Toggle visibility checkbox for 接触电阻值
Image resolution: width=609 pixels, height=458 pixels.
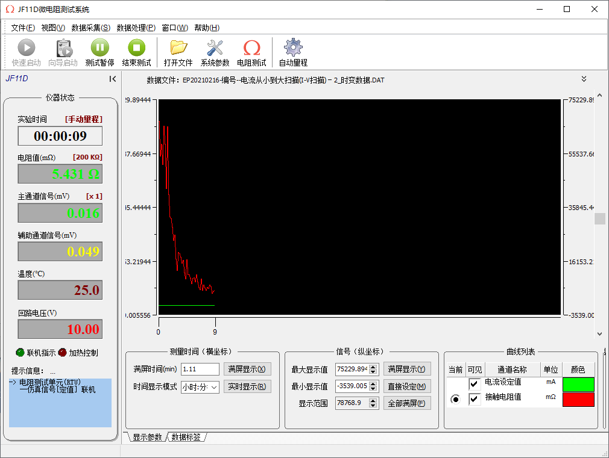coord(474,399)
